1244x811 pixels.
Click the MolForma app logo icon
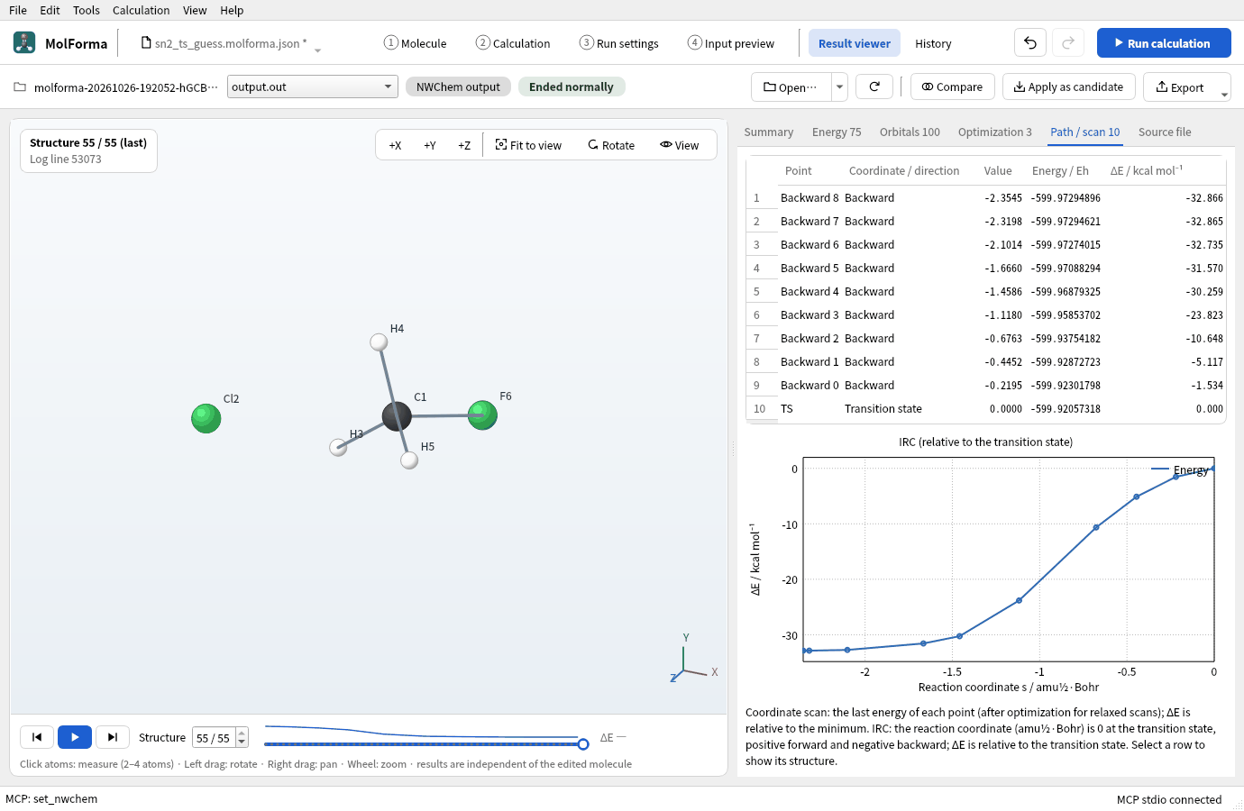24,42
